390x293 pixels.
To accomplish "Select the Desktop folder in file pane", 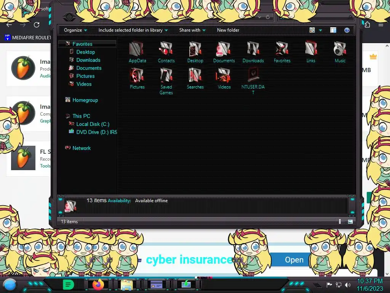I will (x=195, y=52).
